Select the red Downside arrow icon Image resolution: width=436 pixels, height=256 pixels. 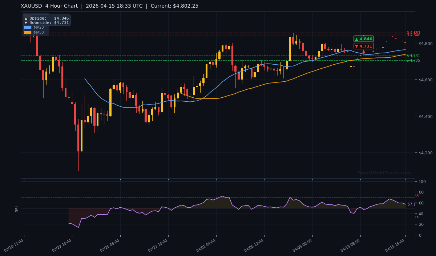tap(26, 23)
